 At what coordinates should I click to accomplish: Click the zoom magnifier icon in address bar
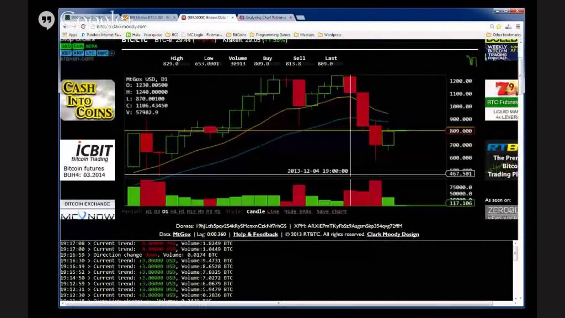pos(492,26)
